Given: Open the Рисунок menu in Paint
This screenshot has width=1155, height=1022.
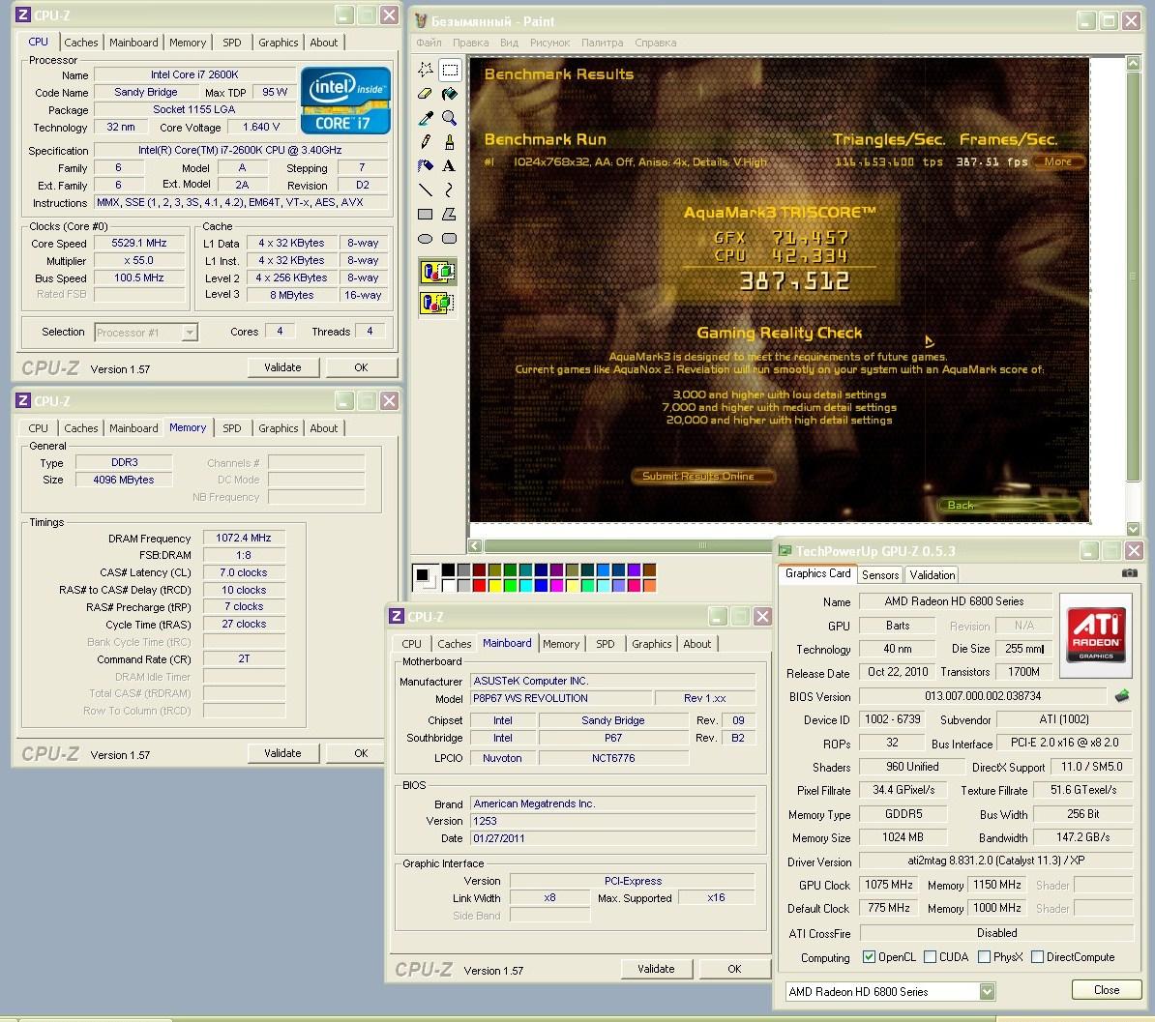Looking at the screenshot, I should (549, 43).
